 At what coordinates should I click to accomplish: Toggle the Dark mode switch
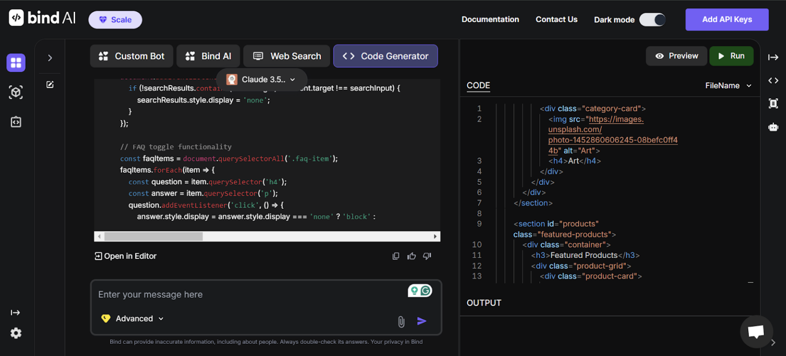click(652, 19)
